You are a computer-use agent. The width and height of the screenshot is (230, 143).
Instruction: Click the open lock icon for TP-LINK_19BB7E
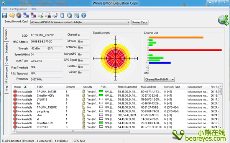[x=84, y=107]
